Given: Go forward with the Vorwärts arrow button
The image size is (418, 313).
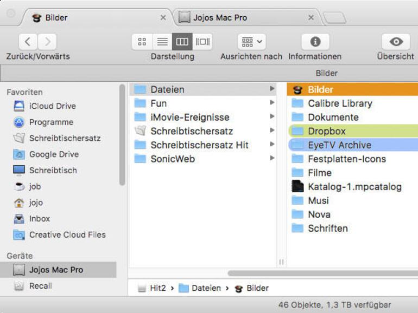Looking at the screenshot, I should click(47, 42).
